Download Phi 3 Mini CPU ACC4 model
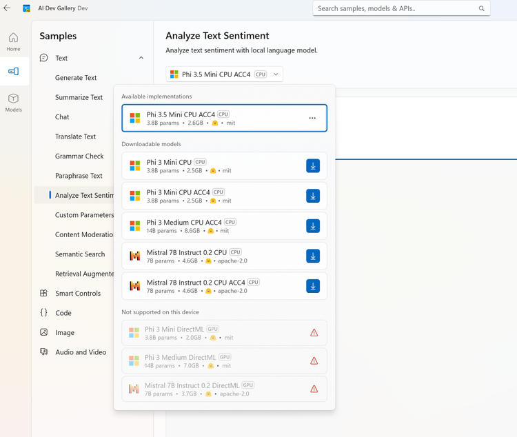Screen dimensions: 517x437 pos(313,196)
